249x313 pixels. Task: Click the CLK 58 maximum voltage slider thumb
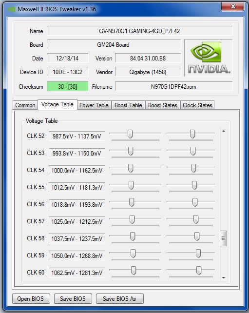coord(197,236)
